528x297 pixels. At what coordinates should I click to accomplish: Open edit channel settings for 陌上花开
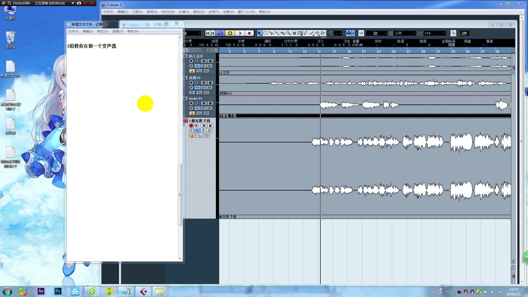(x=191, y=66)
